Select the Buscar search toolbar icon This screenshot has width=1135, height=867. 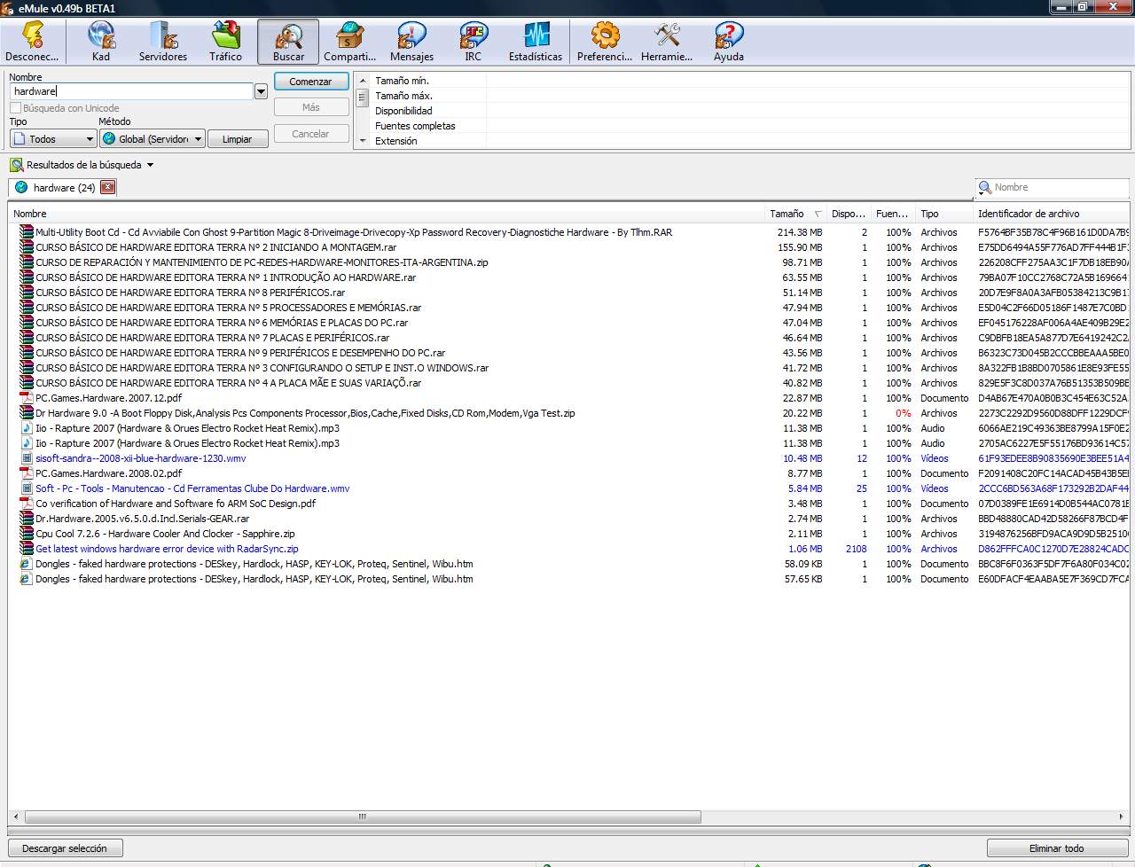tap(288, 42)
